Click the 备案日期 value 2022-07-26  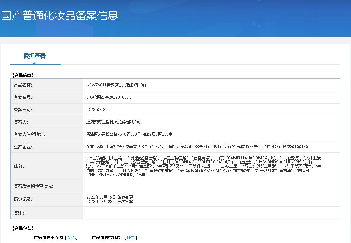(x=98, y=109)
